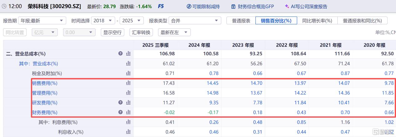Open 报表类型 dropdown 合并
Viewport: 396px width, 137px height.
(194, 21)
